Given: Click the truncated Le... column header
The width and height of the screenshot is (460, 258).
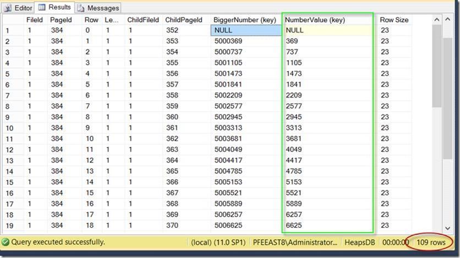Looking at the screenshot, I should pyautogui.click(x=112, y=20).
